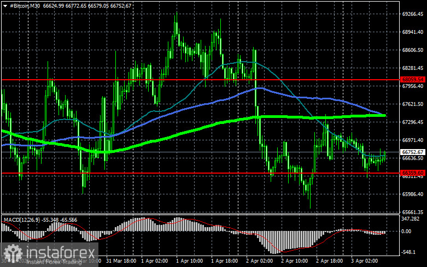Click the 69266.45 price axis label
Viewport: 427px width, 267px height.
413,14
